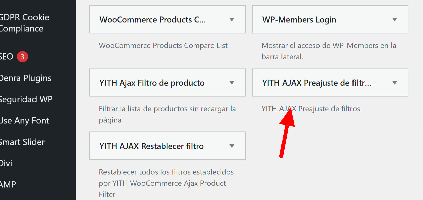Select YITH Ajax Filtro de producto title
423x200 pixels.
click(x=152, y=83)
